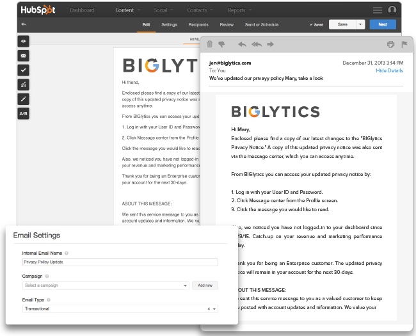
Task: Switch to the Review tab
Action: (x=227, y=25)
